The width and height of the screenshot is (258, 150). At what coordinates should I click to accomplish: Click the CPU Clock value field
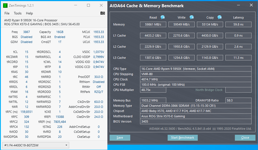153,79
